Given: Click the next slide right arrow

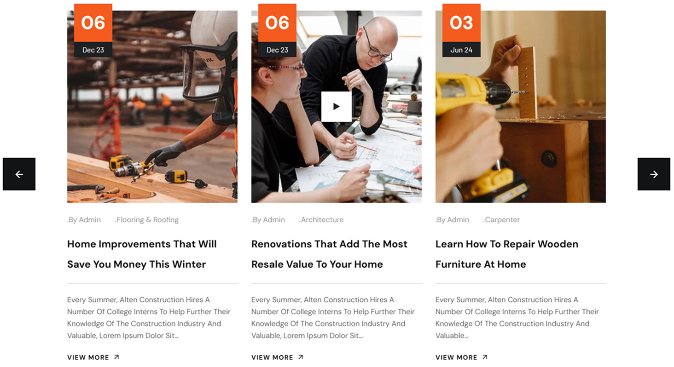Looking at the screenshot, I should point(654,174).
